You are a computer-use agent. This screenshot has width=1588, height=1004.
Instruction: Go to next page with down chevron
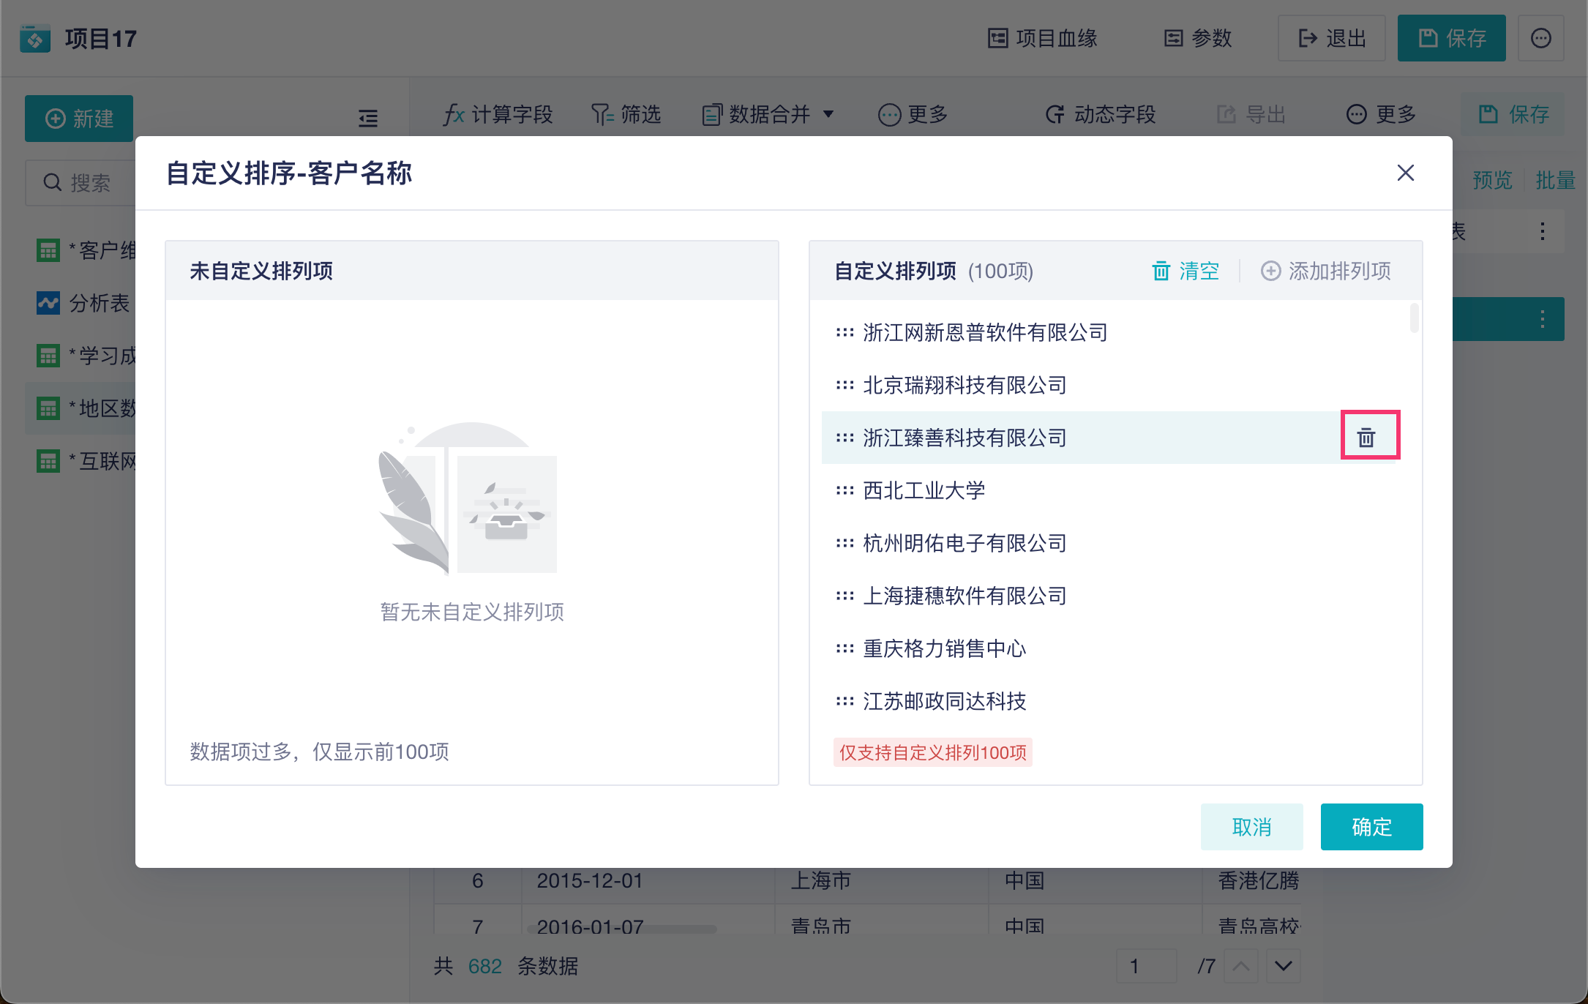(1283, 966)
